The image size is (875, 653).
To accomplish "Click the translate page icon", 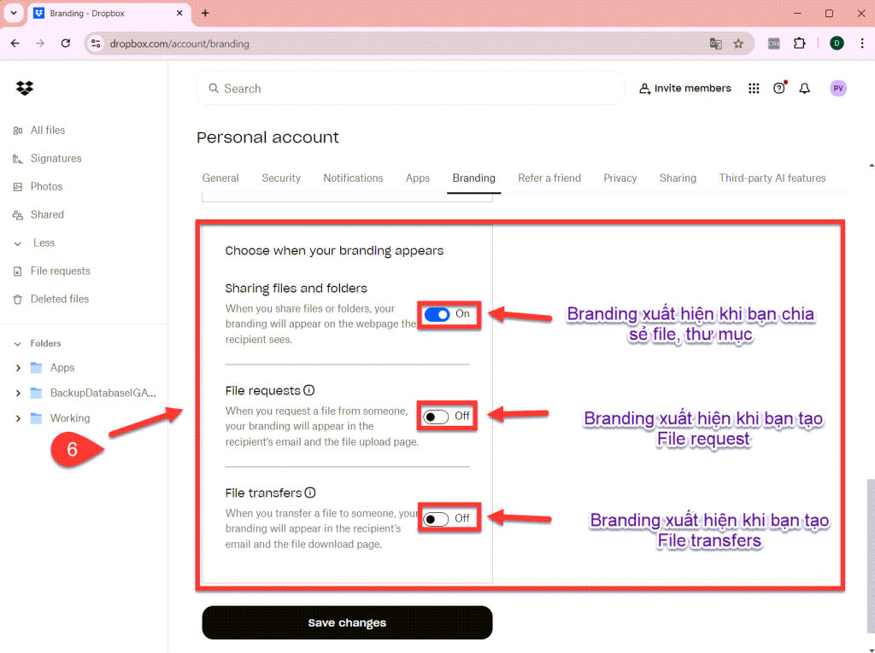I will (x=715, y=44).
